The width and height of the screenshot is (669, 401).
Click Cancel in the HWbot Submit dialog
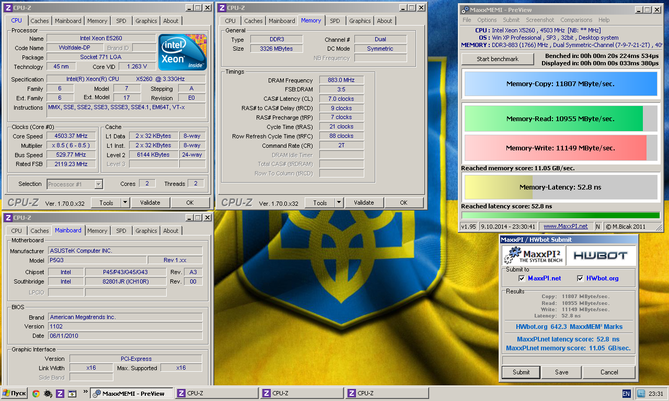[x=609, y=372]
